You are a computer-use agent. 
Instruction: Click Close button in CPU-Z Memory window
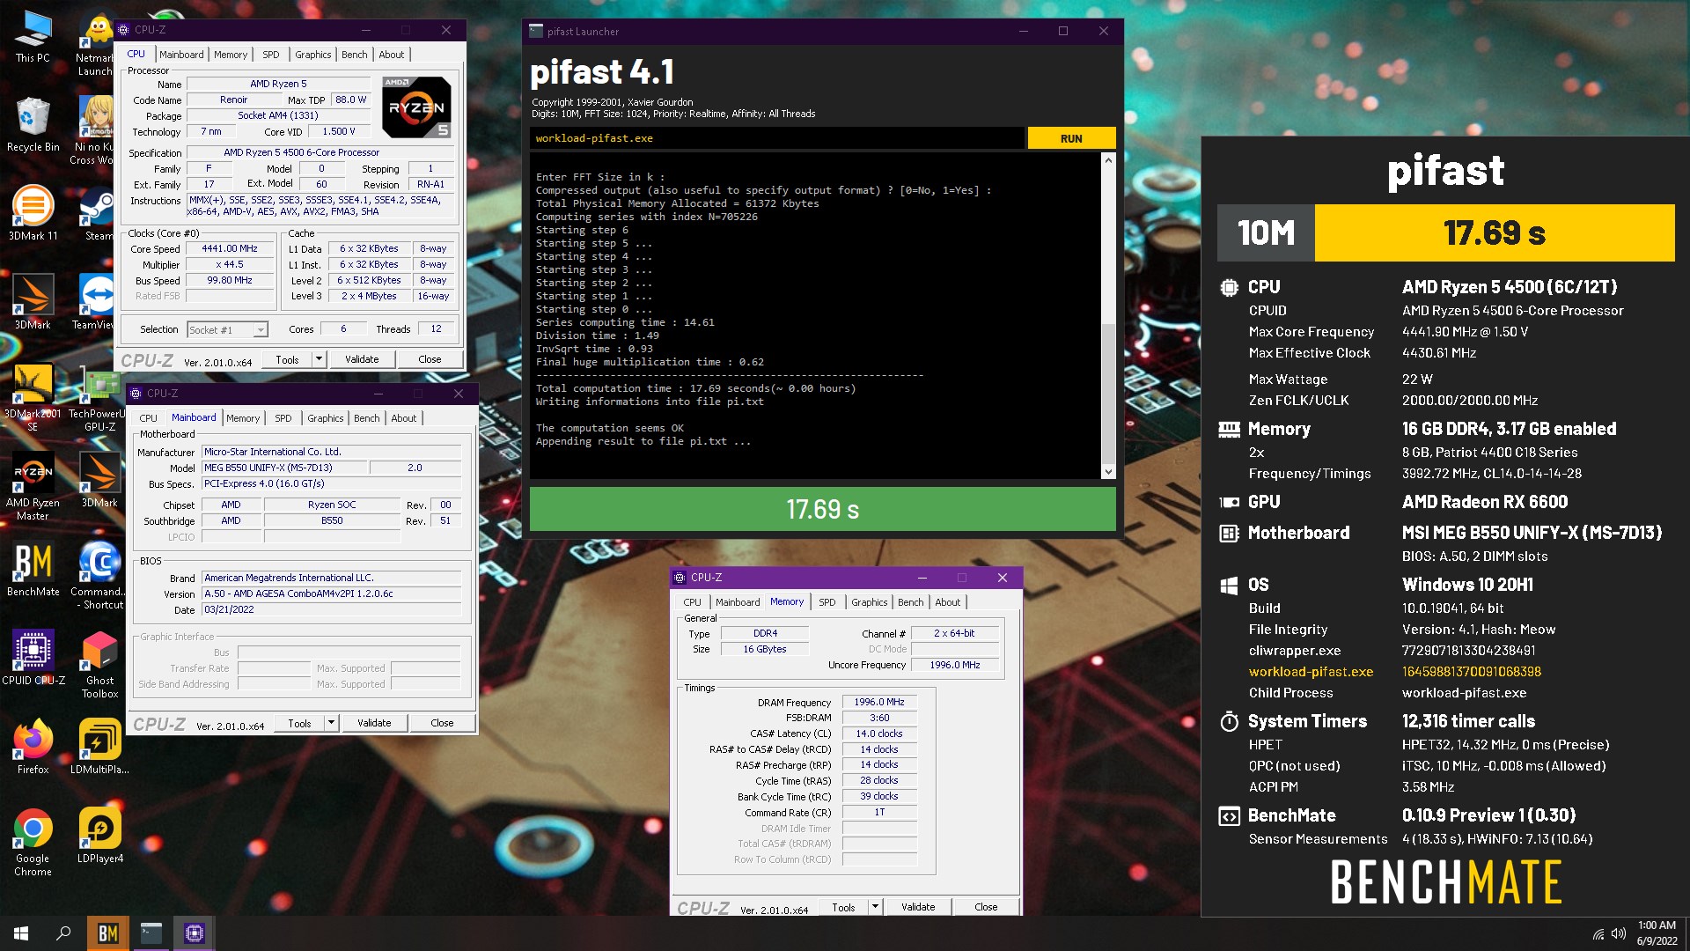click(x=986, y=907)
